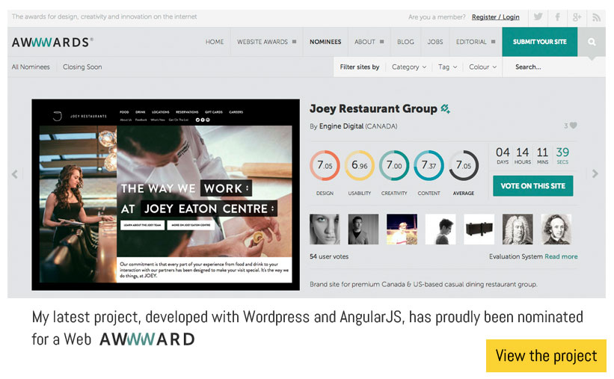Click the badge icon beside Joey Restaurant Group

(445, 108)
